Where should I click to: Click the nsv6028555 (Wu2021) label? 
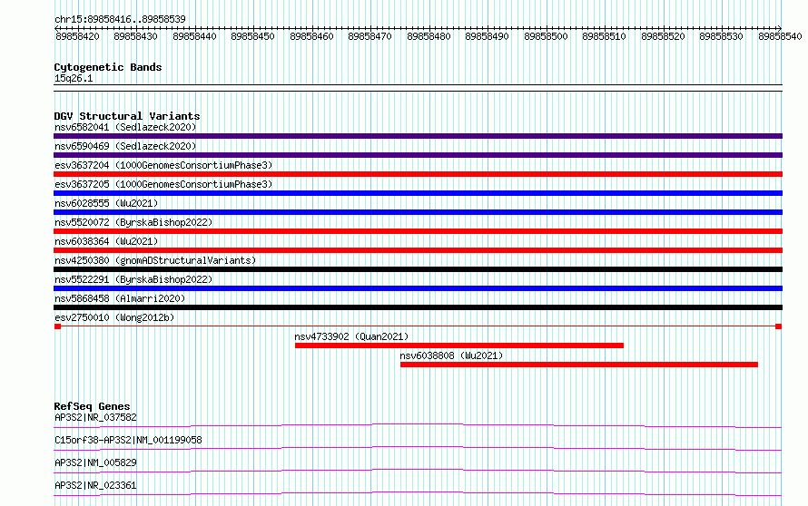(106, 203)
